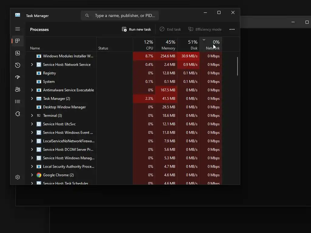311x233 pixels.
Task: Open the Details sidebar icon
Action: pos(18,101)
